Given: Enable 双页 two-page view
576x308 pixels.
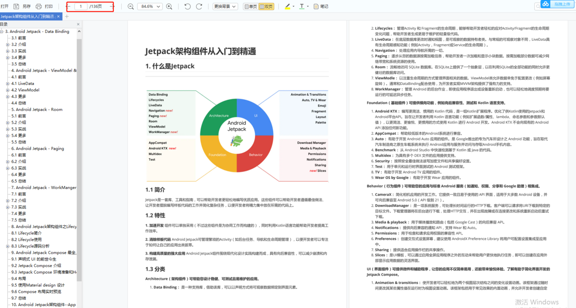Looking at the screenshot, I should 267,7.
